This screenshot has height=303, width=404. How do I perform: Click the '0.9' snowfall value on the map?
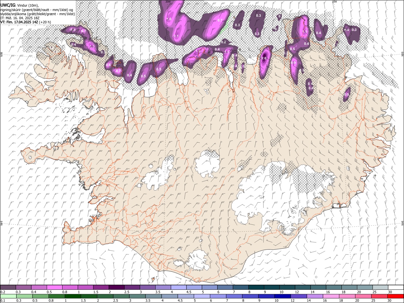(293, 63)
